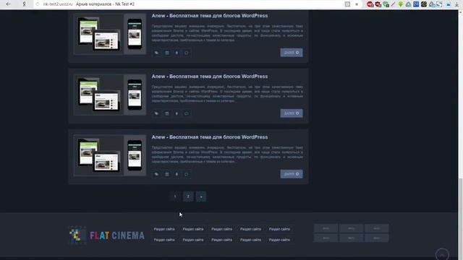
Task: Click the address bar showing nk-test2.ucoz.ru
Action: (189, 4)
